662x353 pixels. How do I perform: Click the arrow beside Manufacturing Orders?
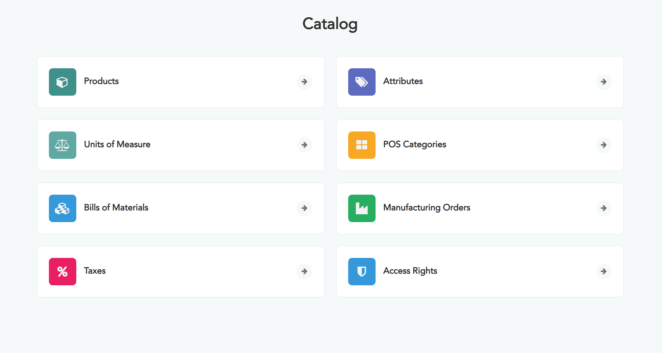(604, 208)
